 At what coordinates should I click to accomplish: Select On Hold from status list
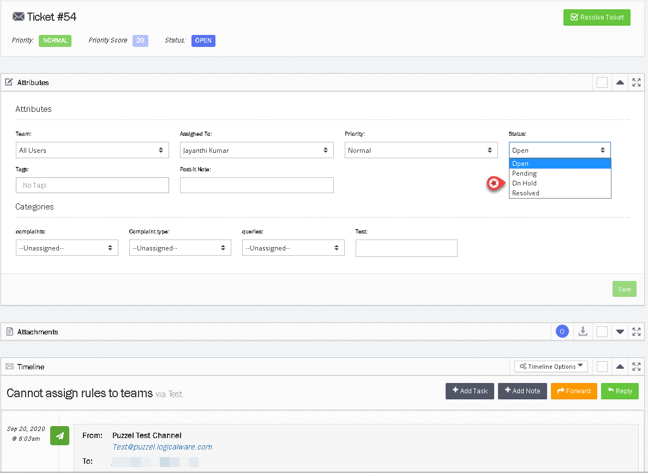tap(524, 183)
